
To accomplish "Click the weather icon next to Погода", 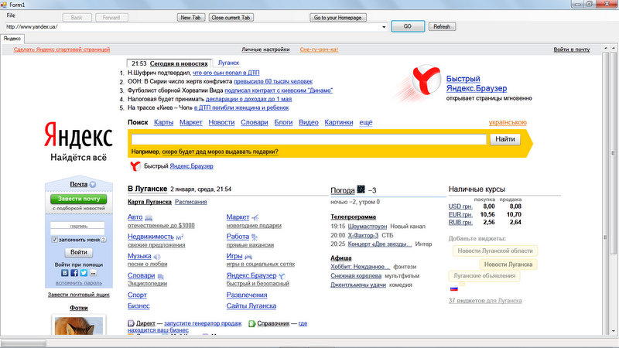I will click(361, 189).
